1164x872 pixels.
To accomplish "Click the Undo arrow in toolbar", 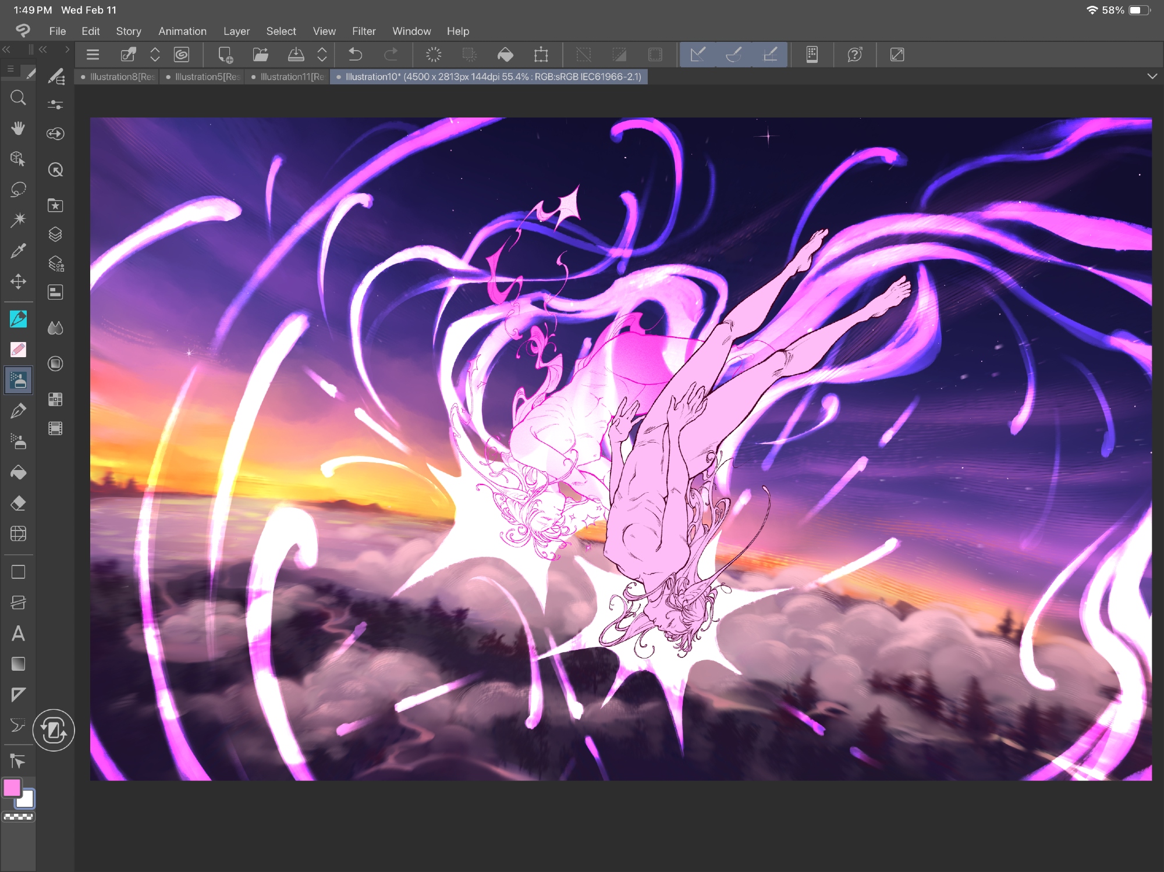I will pos(355,55).
